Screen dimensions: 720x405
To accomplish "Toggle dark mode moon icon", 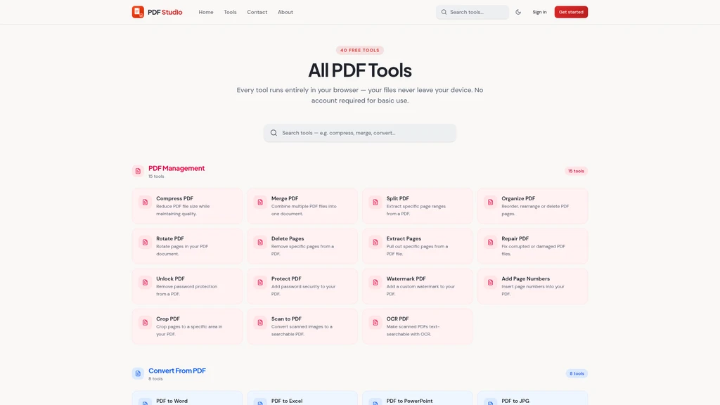I will pos(518,12).
